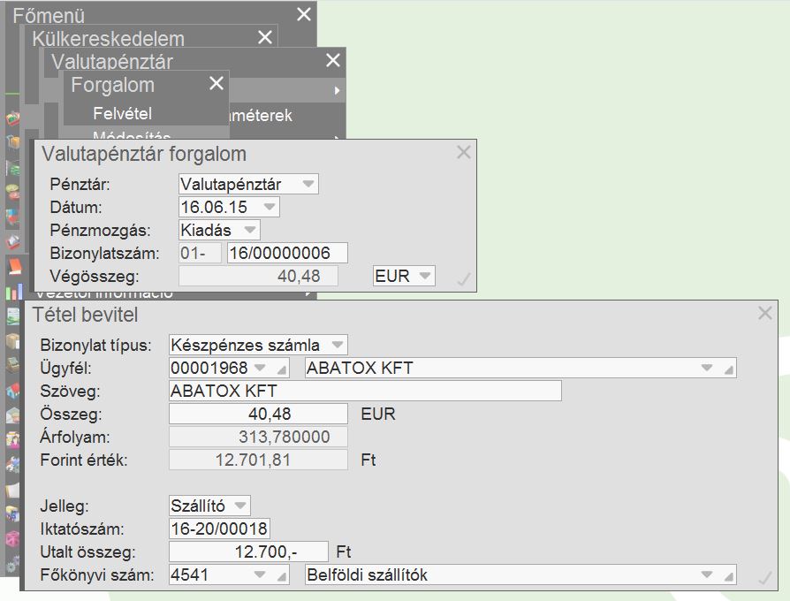Click the Összeg field showing 40,48

tap(258, 414)
